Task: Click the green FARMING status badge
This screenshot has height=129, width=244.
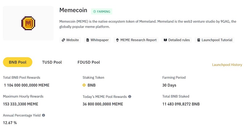Action: click(x=102, y=12)
